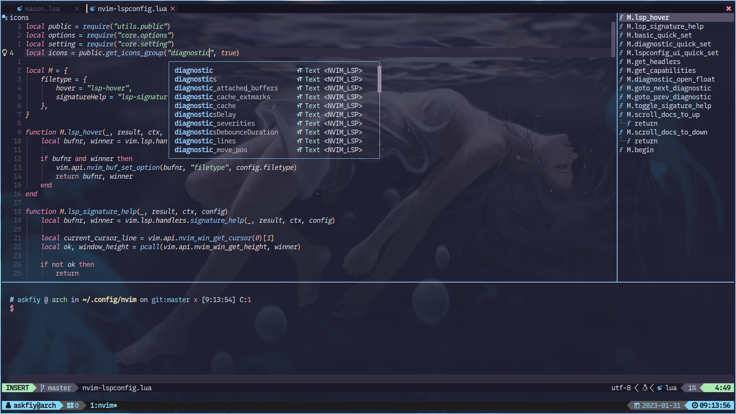This screenshot has height=414, width=736.
Task: Click function icon beside M.get_capabilities
Action: pos(621,70)
